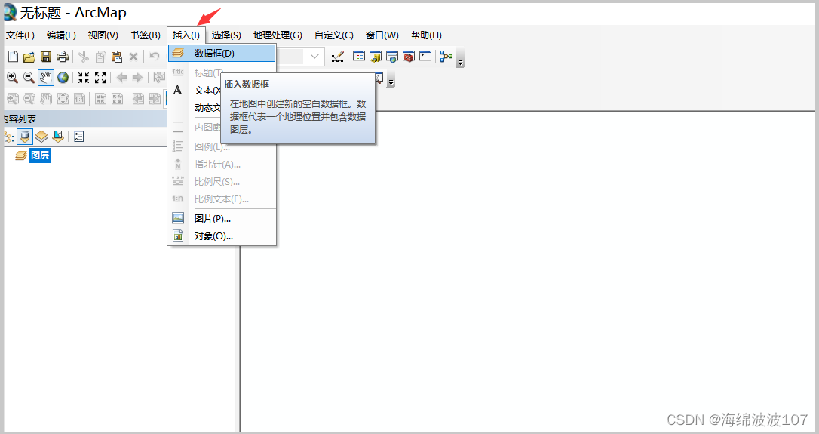Open ArcToolbox red toolbox icon
The height and width of the screenshot is (434, 819).
point(409,57)
